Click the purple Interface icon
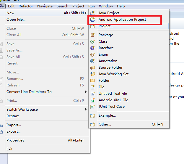This screenshot has height=164, width=184. point(92,48)
